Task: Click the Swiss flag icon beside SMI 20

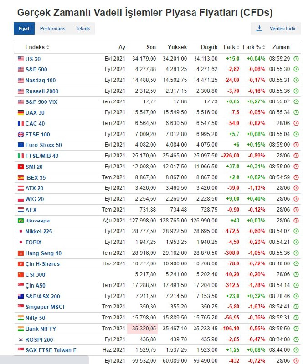Action: [x=21, y=167]
